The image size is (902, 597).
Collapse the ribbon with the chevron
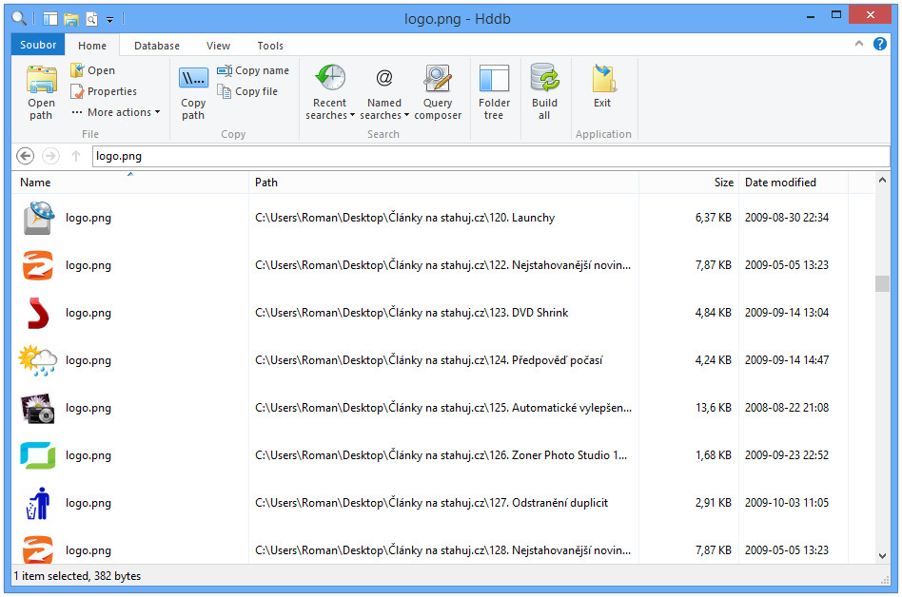pyautogui.click(x=859, y=43)
